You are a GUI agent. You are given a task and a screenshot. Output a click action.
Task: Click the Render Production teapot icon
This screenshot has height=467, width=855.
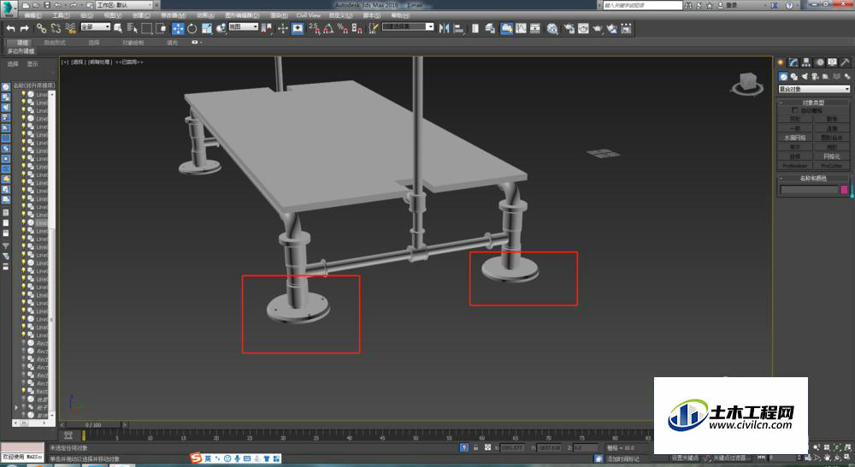tap(597, 28)
